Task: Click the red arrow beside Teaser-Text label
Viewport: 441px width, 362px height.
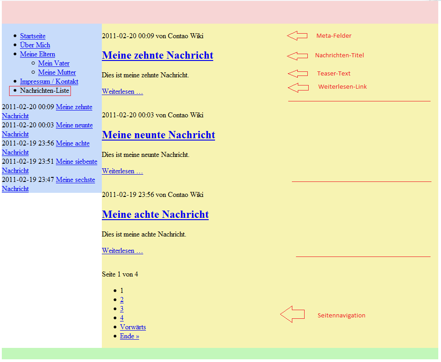Action: 297,74
